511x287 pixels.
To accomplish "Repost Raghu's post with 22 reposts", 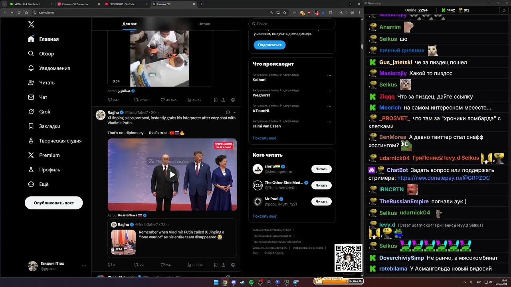I will point(139,265).
